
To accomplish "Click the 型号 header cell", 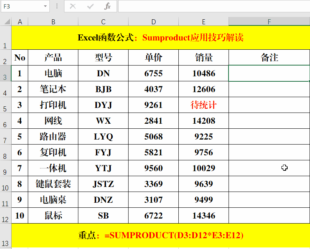I will (103, 57).
